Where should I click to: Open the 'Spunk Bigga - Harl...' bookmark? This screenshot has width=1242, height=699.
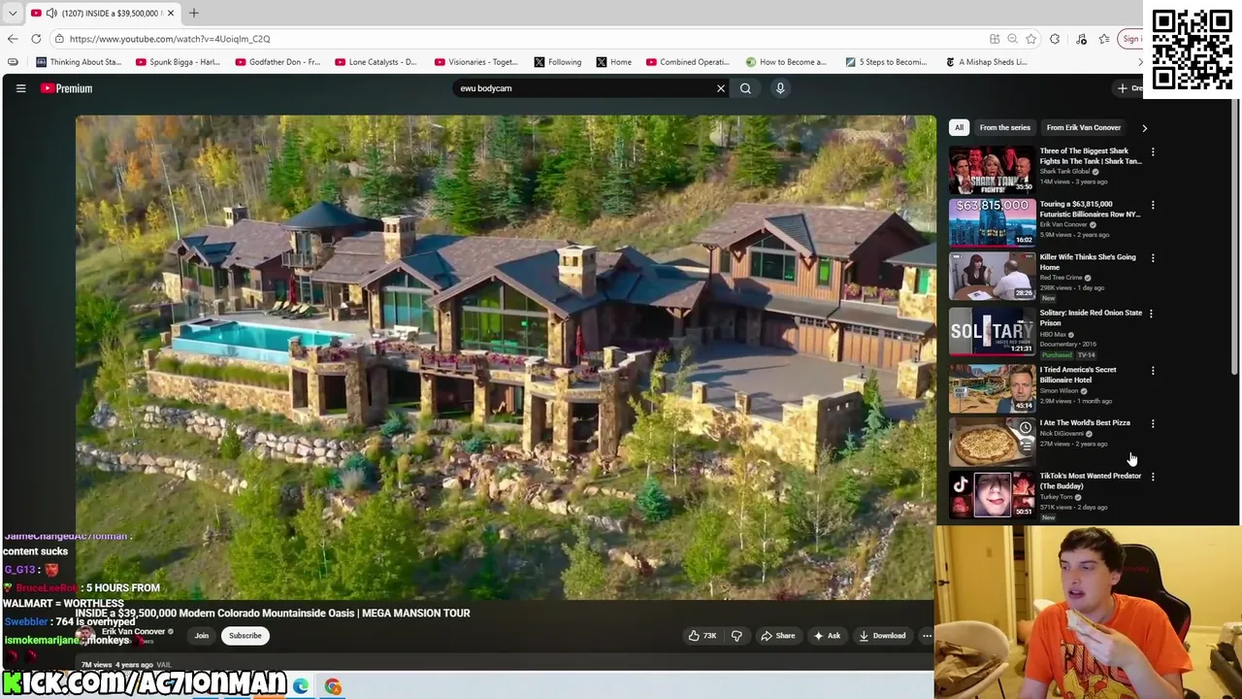coord(179,62)
